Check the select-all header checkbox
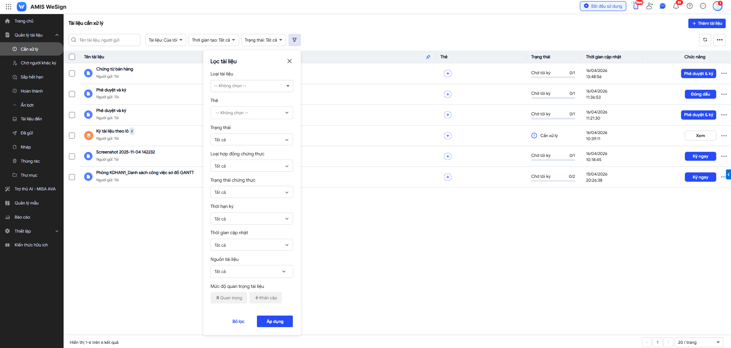The width and height of the screenshot is (731, 348). [x=72, y=57]
